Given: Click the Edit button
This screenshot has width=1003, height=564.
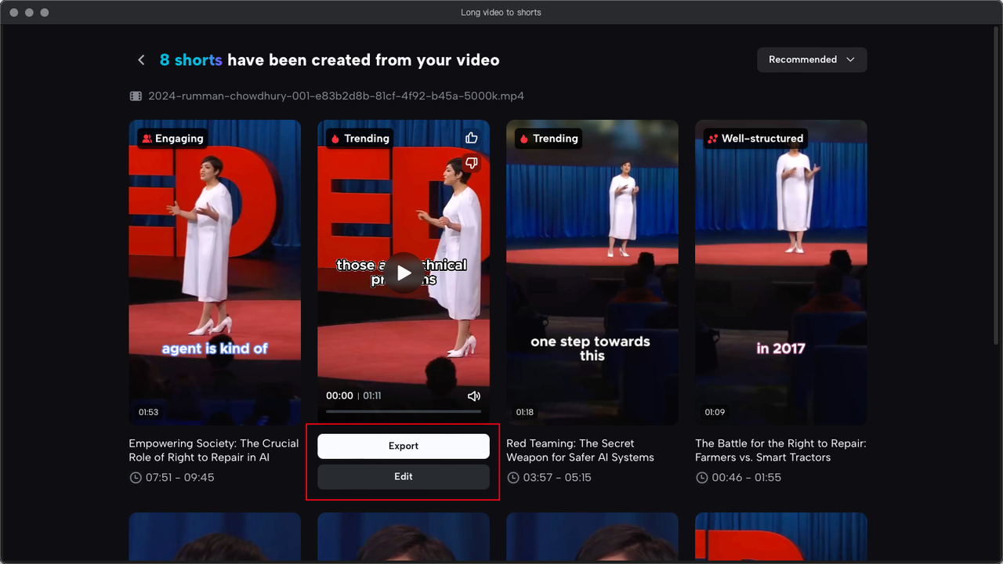Looking at the screenshot, I should point(404,476).
